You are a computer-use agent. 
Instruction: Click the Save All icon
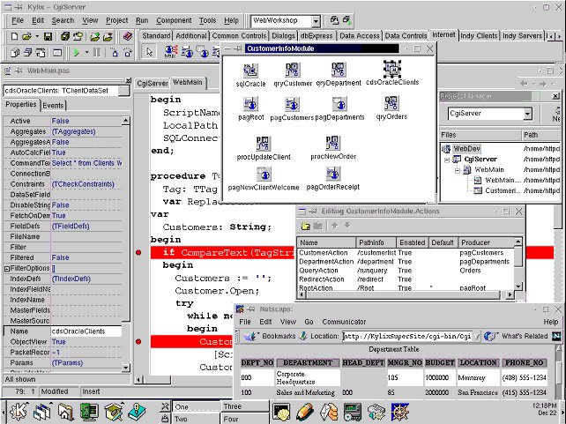pyautogui.click(x=65, y=36)
